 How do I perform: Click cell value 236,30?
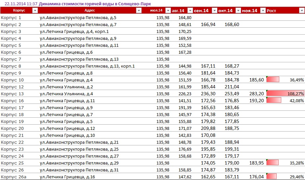click(x=208, y=94)
